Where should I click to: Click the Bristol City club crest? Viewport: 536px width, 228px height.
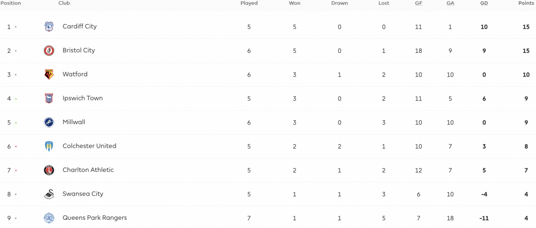[x=49, y=51]
